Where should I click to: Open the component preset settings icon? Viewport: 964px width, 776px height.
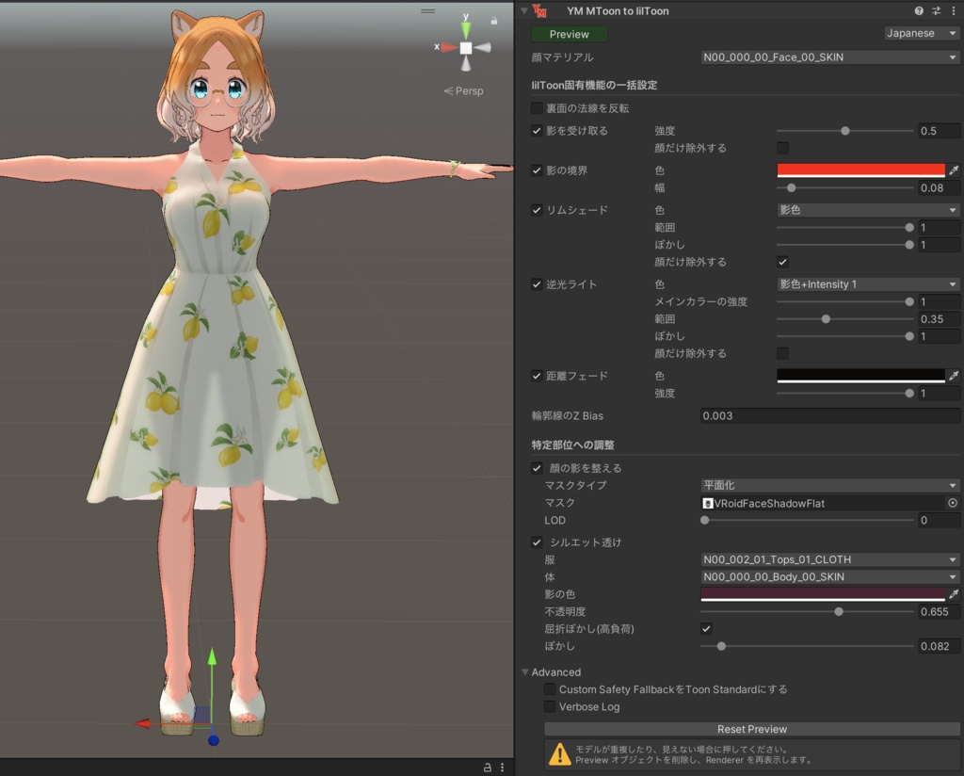coord(937,10)
